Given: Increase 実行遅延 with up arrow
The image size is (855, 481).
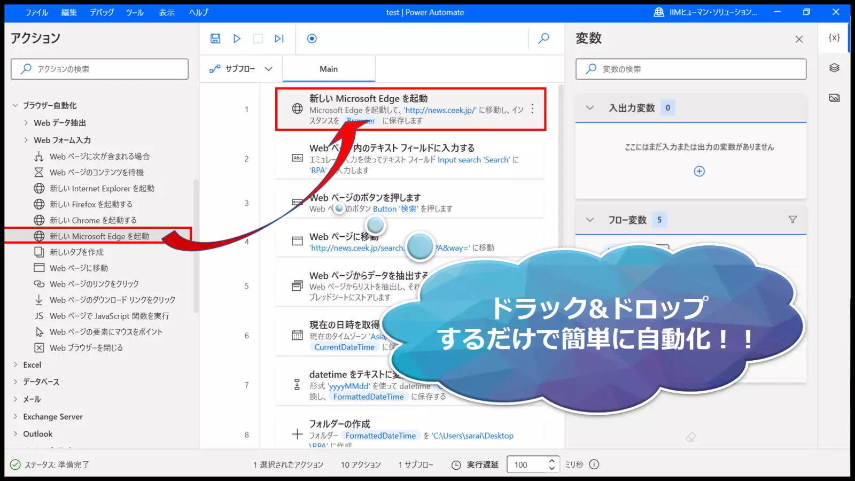Looking at the screenshot, I should [552, 461].
